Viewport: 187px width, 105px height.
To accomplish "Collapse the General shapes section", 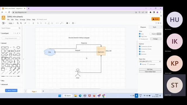I will pos(4,43).
